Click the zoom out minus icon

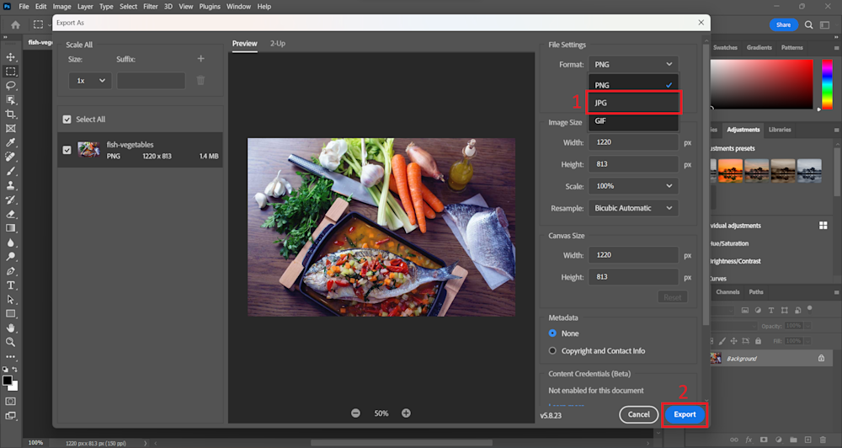click(x=356, y=413)
